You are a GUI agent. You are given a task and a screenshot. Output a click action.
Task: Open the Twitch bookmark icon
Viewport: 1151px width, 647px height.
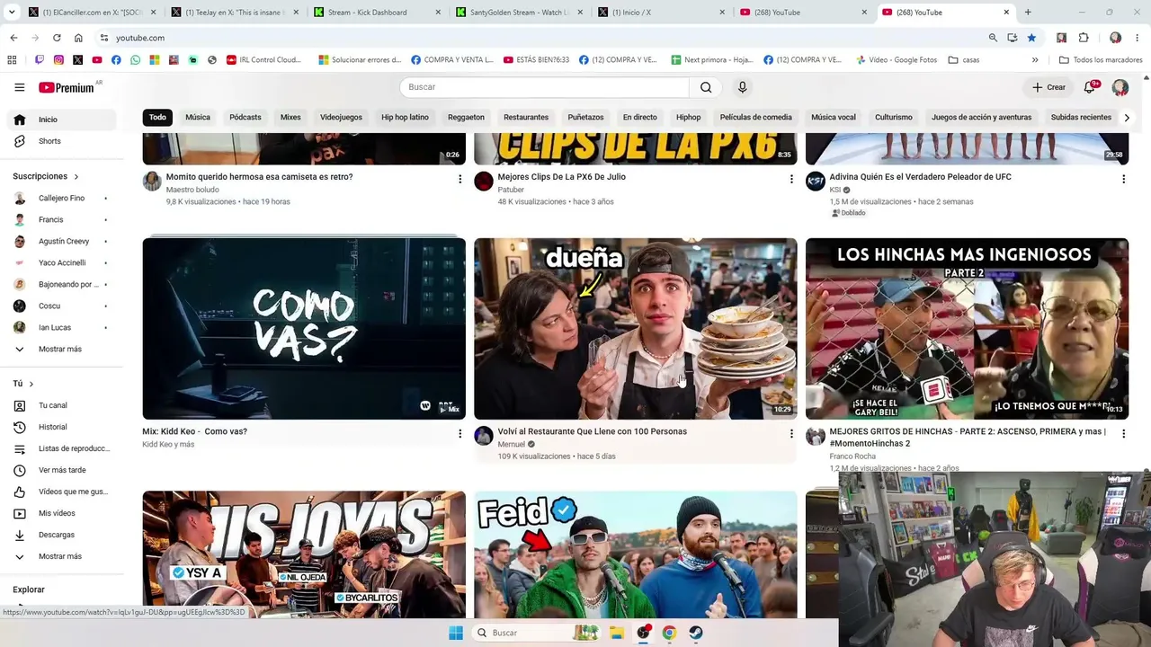[x=40, y=60]
